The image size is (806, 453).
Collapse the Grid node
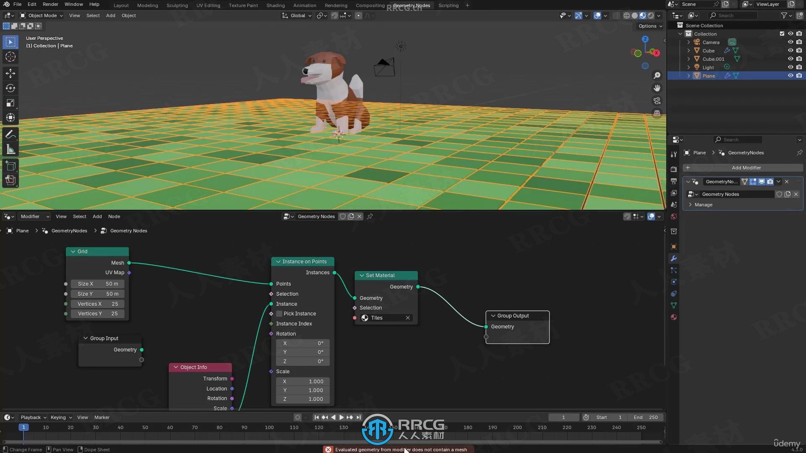pos(73,252)
